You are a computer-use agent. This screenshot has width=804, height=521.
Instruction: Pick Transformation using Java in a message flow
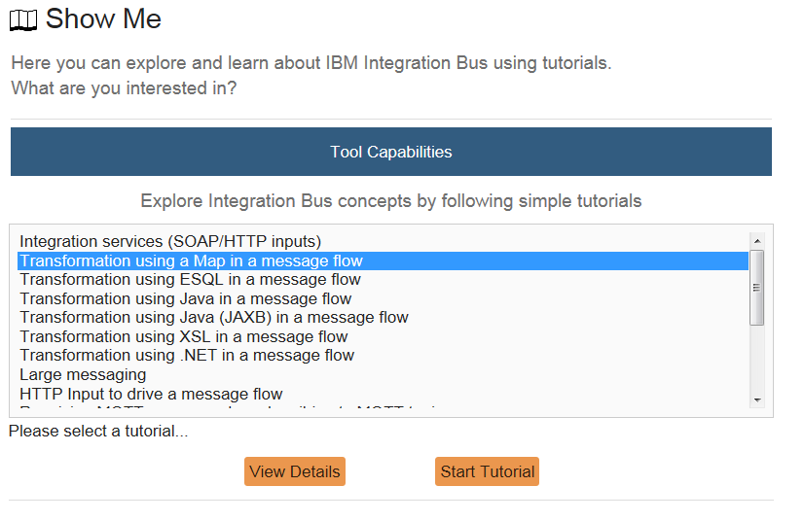[185, 298]
